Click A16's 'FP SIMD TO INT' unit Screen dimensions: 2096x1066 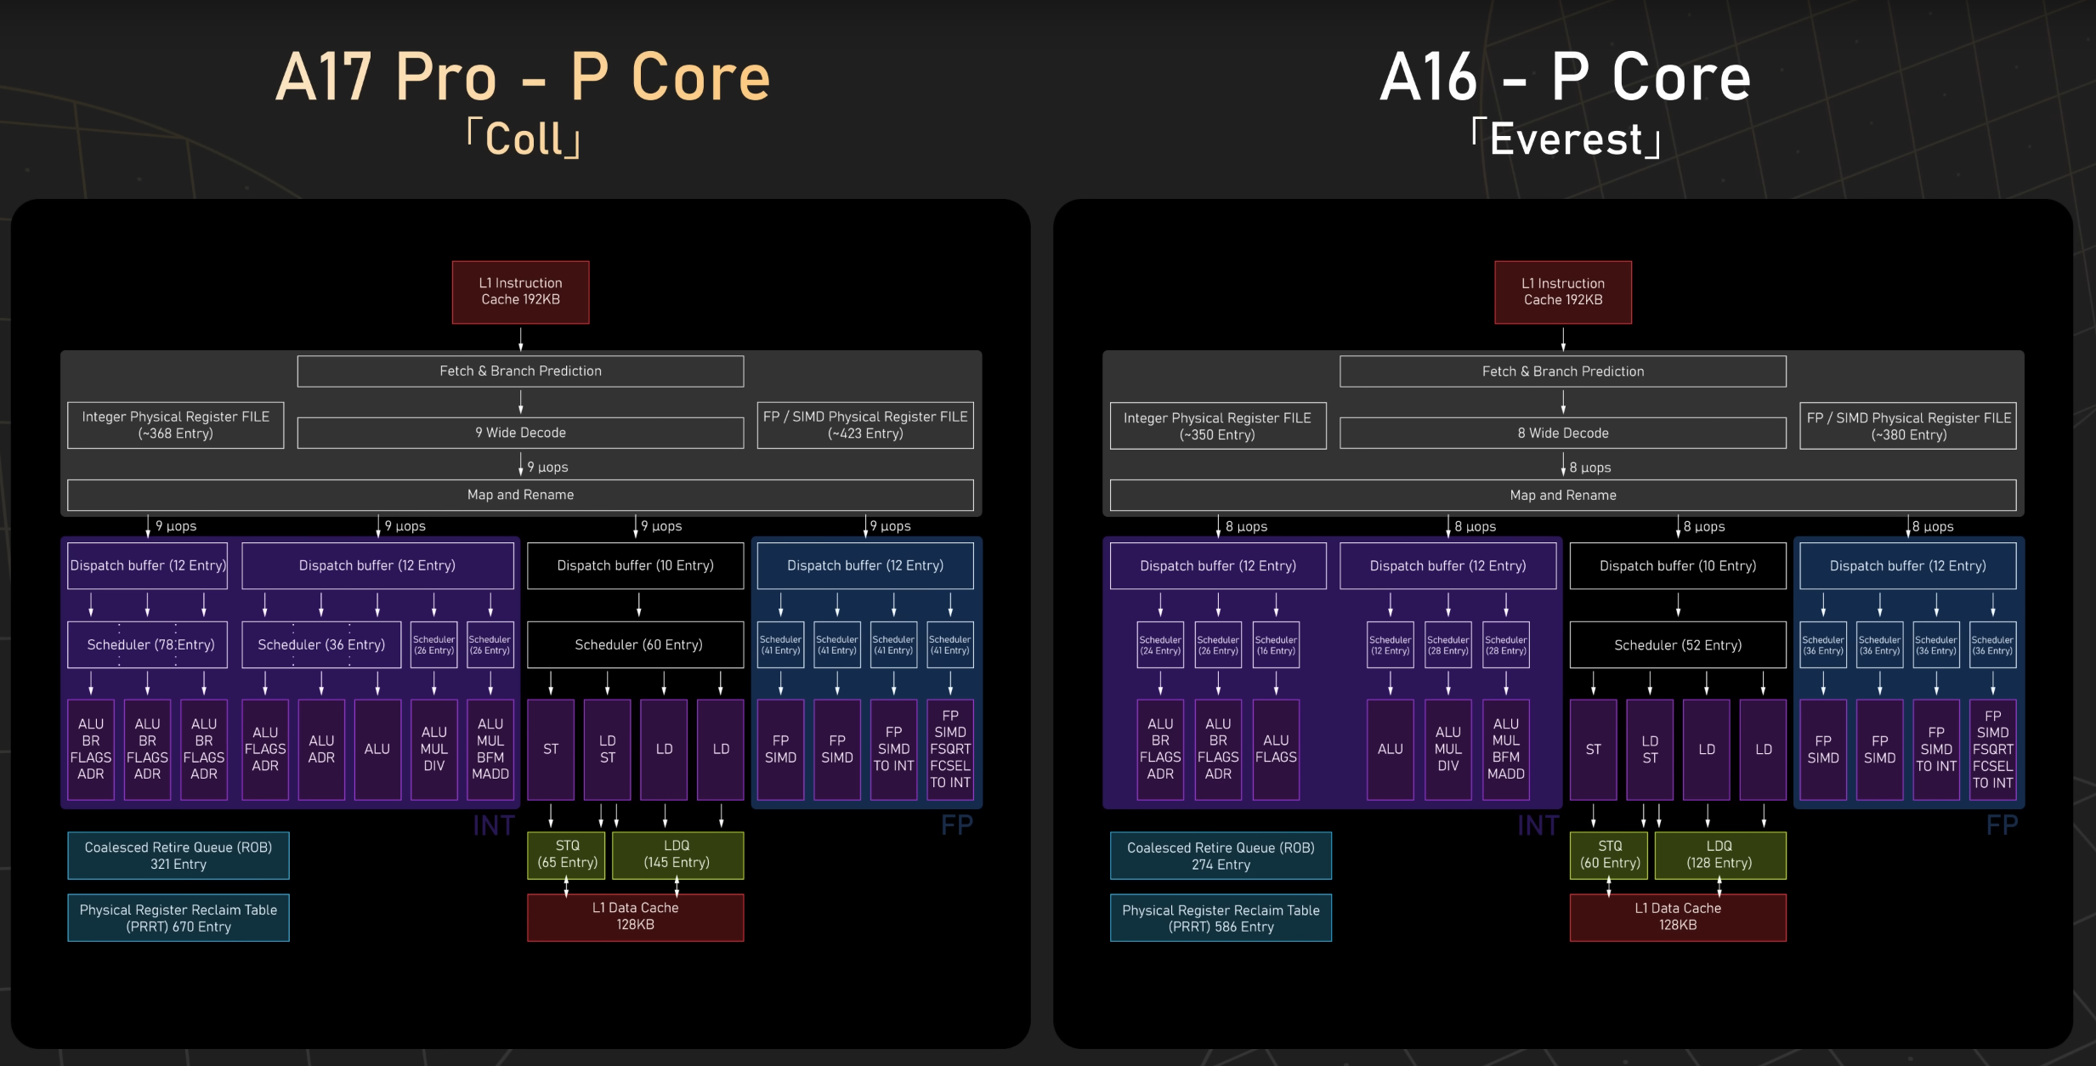1936,749
